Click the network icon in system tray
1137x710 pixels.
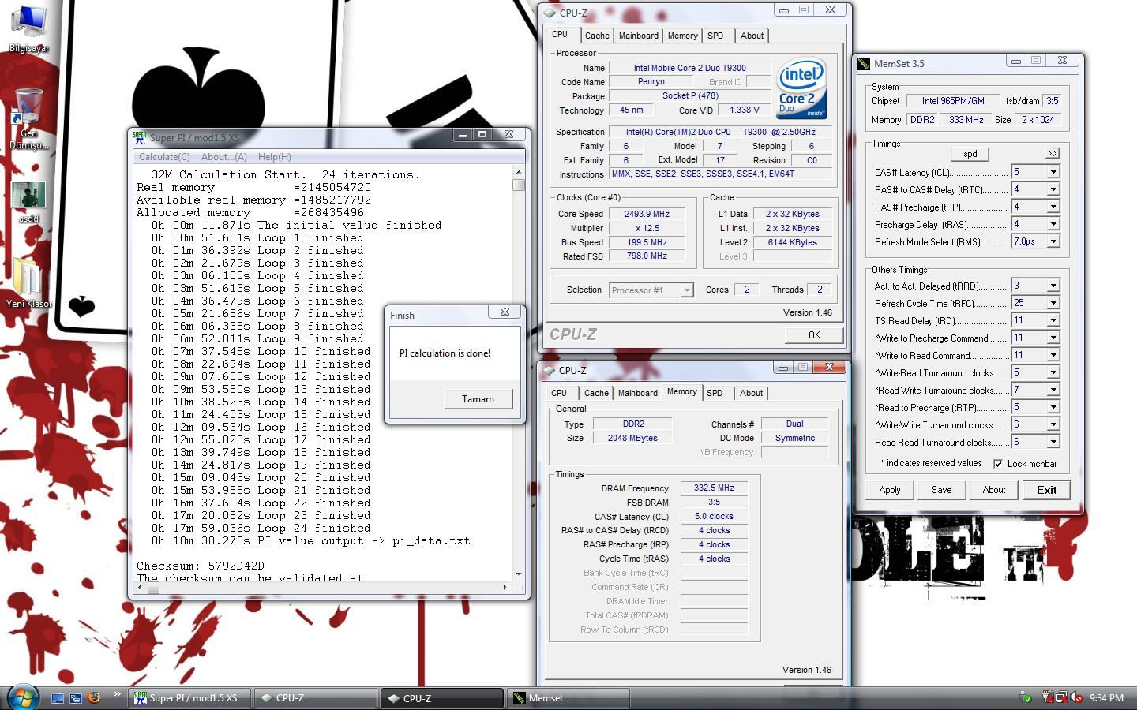[1062, 697]
